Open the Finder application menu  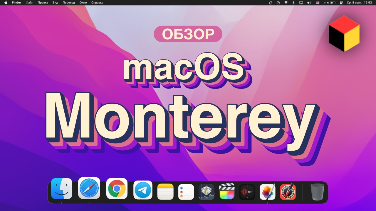tap(16, 3)
